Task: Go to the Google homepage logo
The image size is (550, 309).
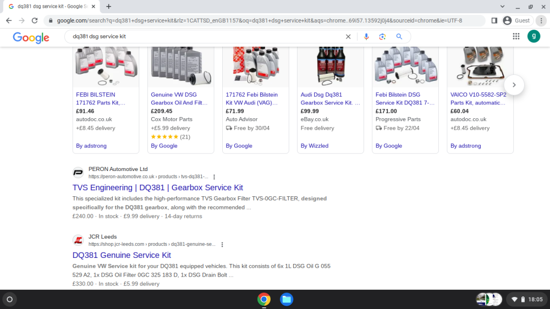Action: coord(31,37)
